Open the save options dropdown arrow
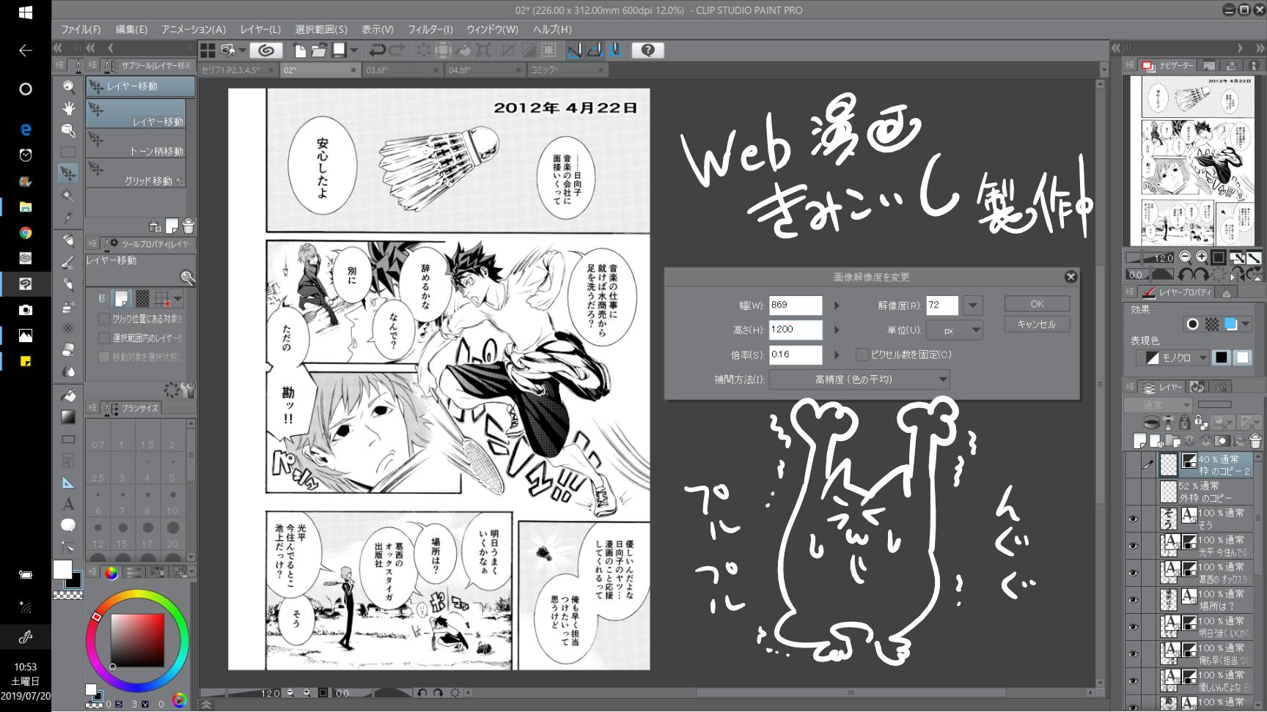 [354, 51]
